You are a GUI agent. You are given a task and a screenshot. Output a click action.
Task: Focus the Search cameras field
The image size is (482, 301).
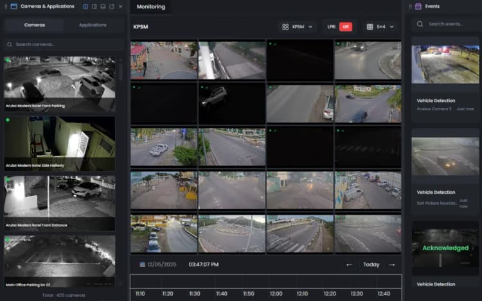64,44
